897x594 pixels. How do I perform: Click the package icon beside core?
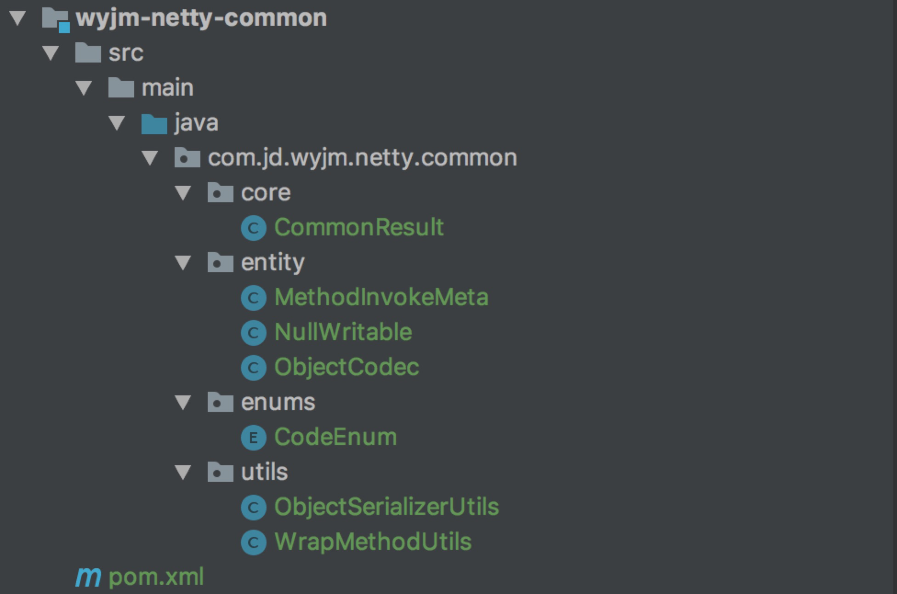(x=220, y=193)
